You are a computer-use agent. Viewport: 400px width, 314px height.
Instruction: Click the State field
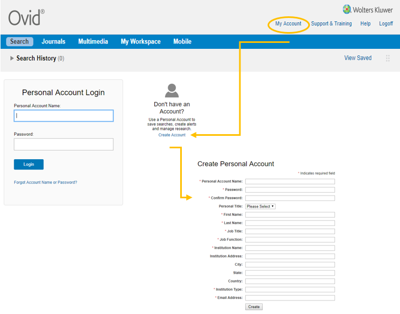290,273
